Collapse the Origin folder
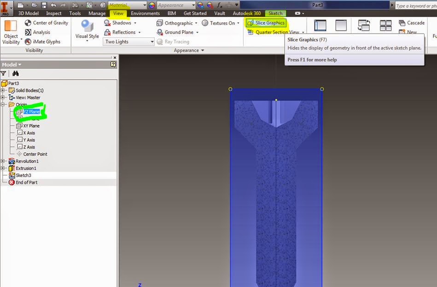This screenshot has height=287, width=437. pos(3,105)
